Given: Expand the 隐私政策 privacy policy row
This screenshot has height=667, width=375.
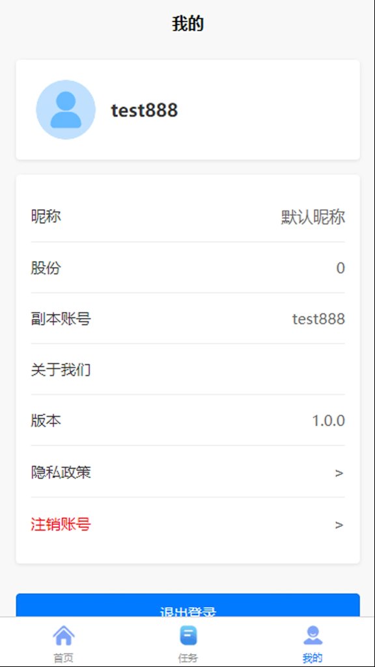Looking at the screenshot, I should [x=187, y=472].
